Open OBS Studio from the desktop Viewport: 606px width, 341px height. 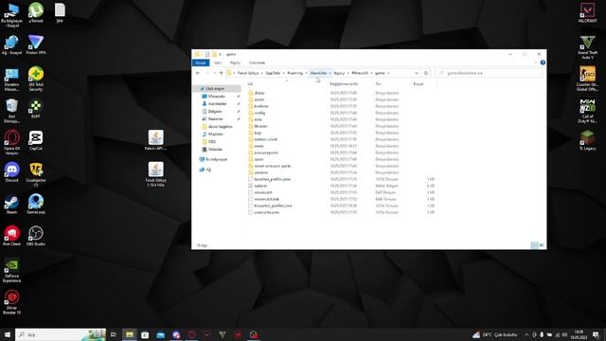pos(36,236)
